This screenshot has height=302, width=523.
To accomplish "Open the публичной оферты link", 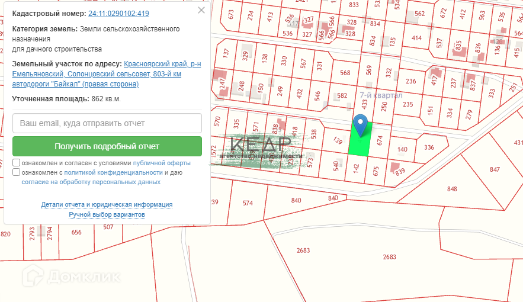I will click(162, 163).
